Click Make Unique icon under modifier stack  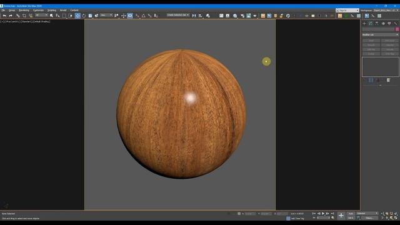pos(377,81)
